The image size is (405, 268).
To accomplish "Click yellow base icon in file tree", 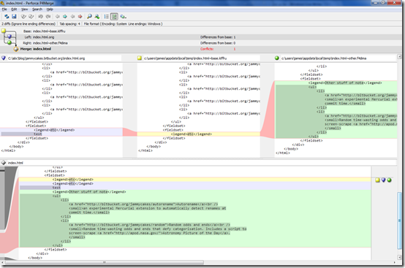I will [4, 31].
